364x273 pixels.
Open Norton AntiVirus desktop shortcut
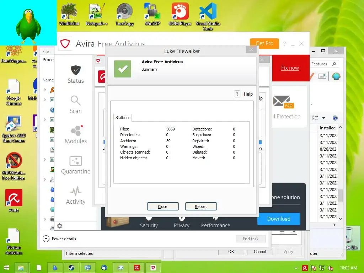point(14,241)
